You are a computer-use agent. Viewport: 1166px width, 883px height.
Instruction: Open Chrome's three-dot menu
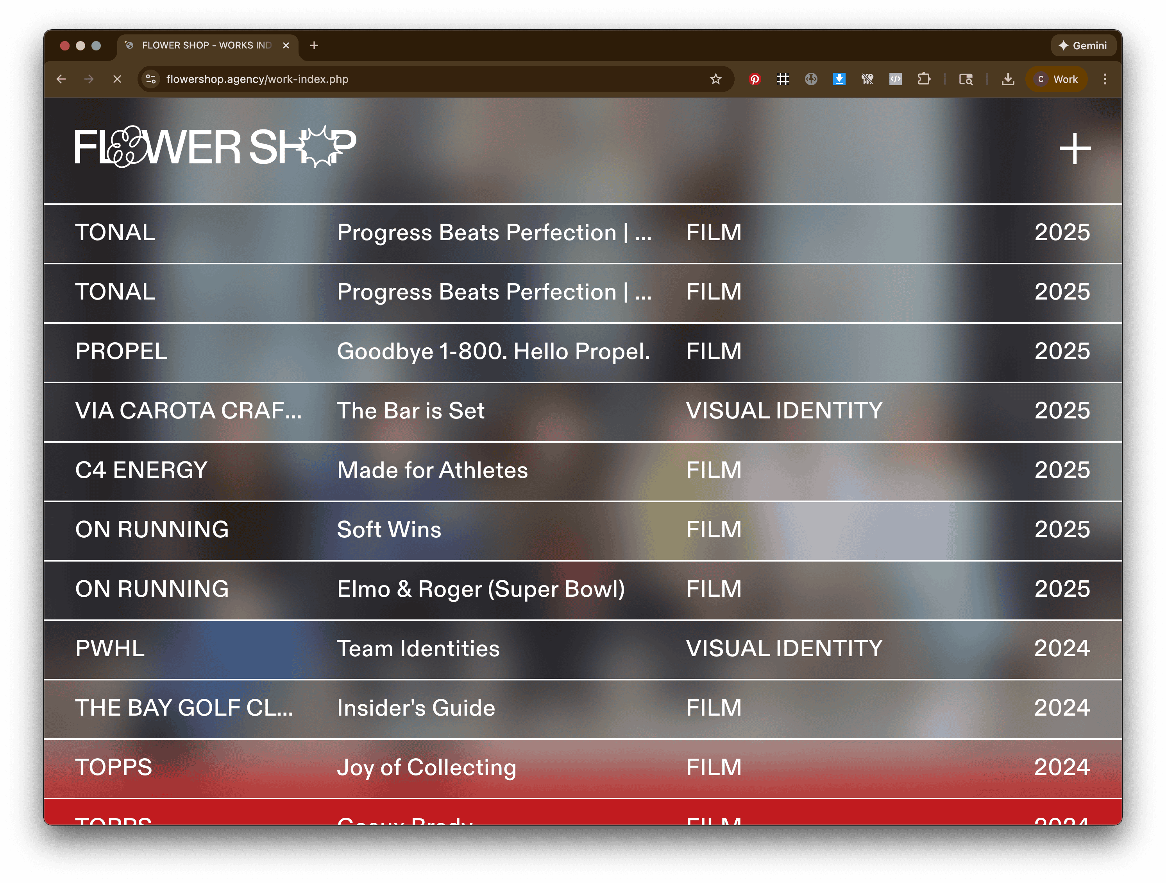tap(1105, 79)
